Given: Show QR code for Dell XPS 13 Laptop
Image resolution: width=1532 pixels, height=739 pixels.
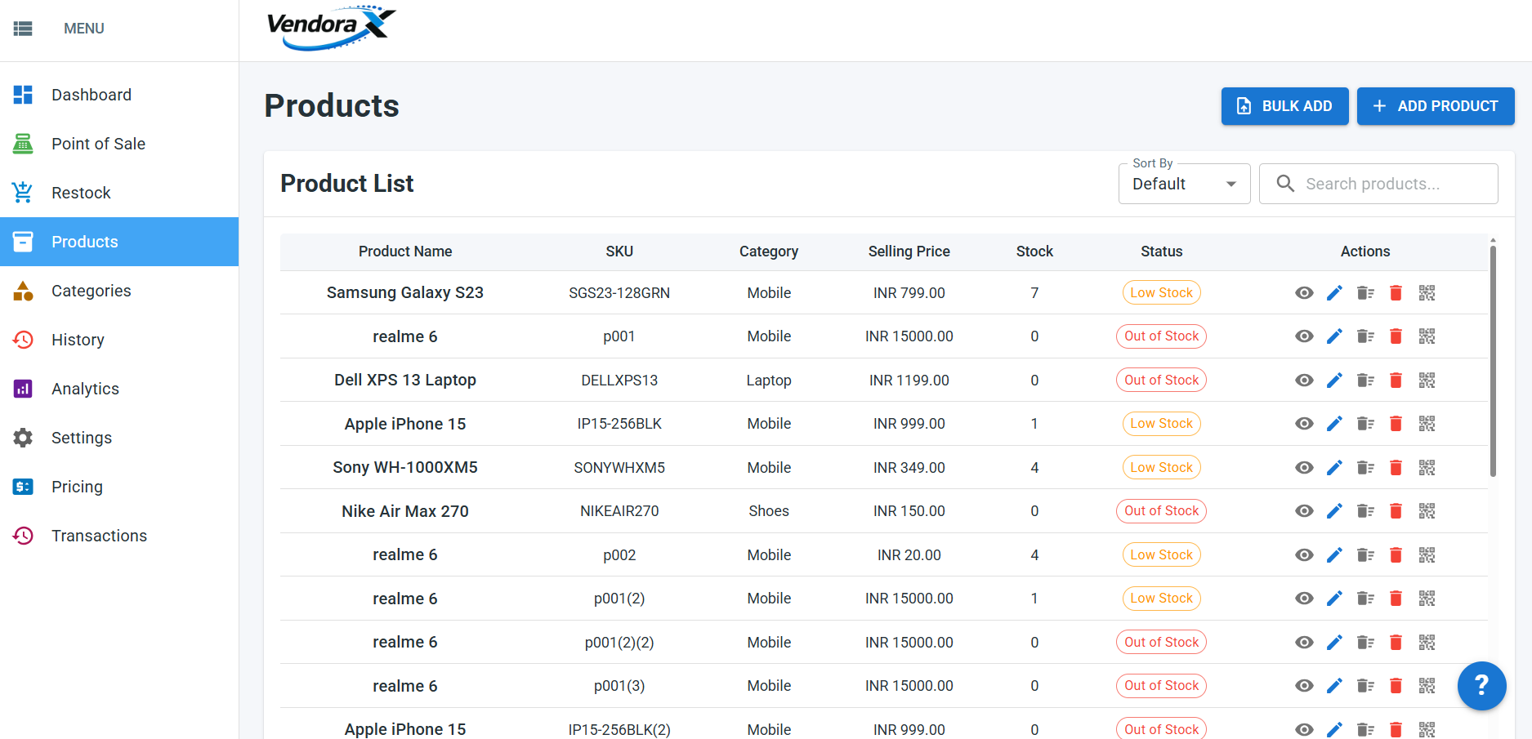Looking at the screenshot, I should pos(1427,381).
